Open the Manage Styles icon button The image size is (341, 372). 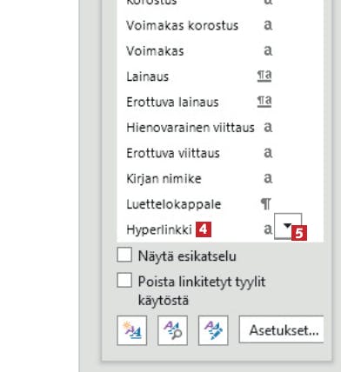click(213, 330)
